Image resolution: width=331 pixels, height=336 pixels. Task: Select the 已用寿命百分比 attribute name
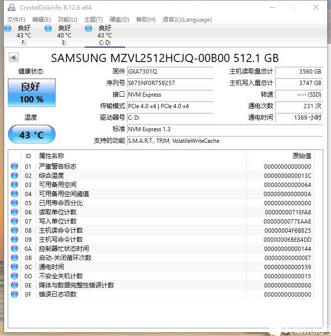tap(61, 203)
